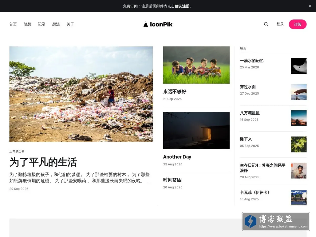Screen dimensions: 316x237
Task: Click the 28 Aug 2025 date
Action: point(250,177)
